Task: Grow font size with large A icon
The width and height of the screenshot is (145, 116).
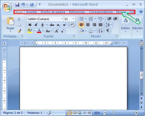Action: pyautogui.click(x=57, y=31)
